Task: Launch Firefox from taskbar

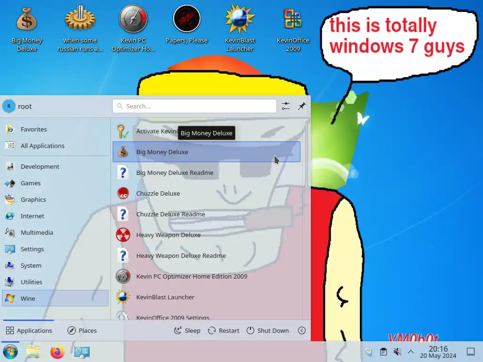Action: coord(57,352)
